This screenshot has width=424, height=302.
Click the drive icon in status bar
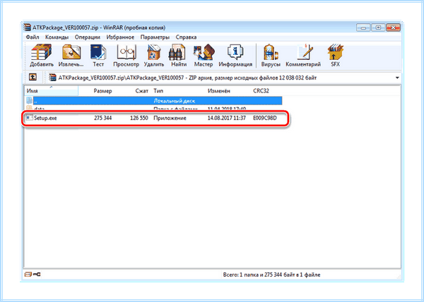coord(28,274)
